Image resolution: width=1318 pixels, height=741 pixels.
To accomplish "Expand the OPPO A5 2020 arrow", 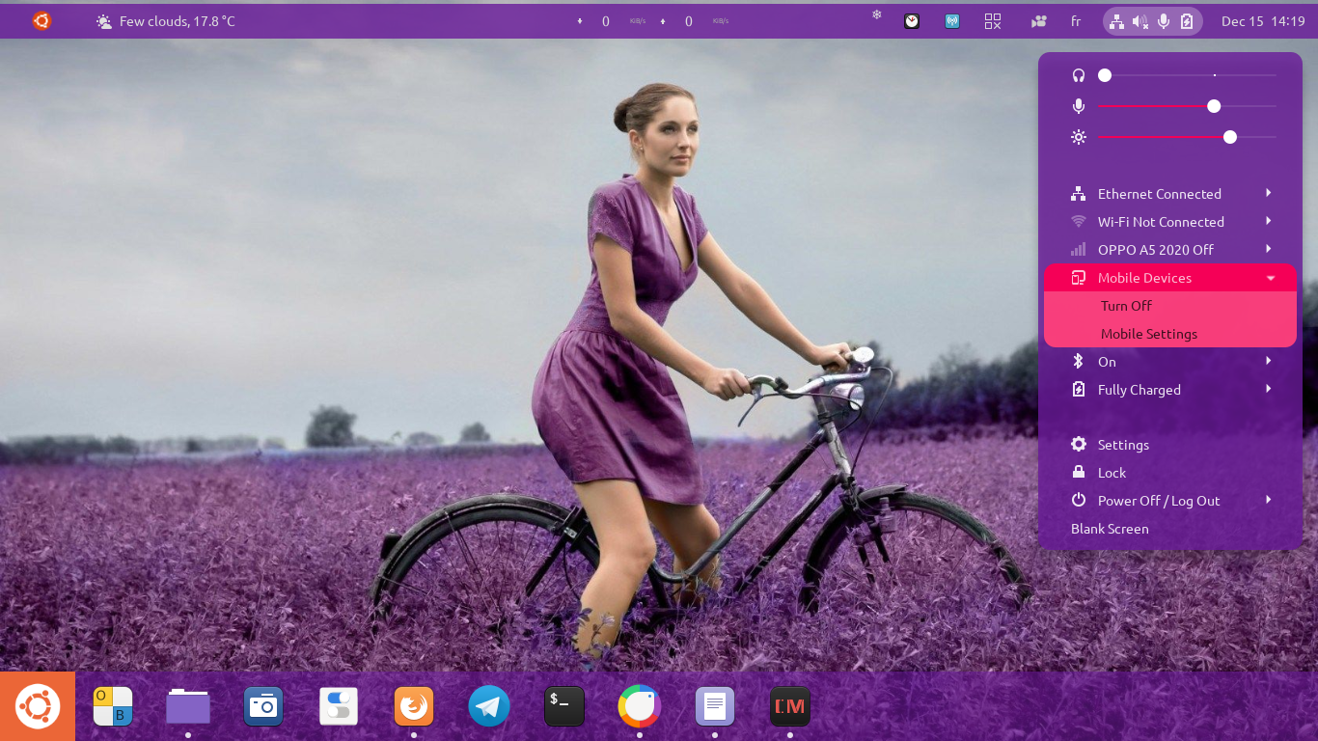I will pyautogui.click(x=1269, y=249).
